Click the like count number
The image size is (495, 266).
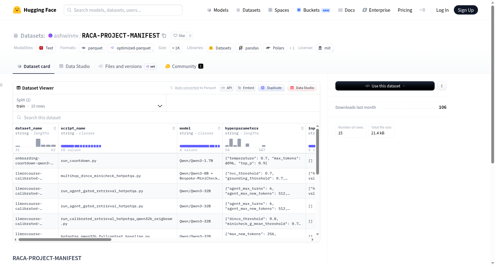(x=190, y=36)
